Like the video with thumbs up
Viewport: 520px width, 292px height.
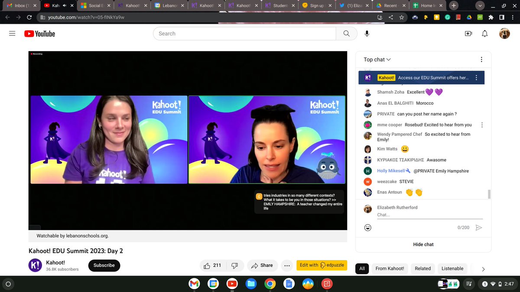[x=212, y=265]
